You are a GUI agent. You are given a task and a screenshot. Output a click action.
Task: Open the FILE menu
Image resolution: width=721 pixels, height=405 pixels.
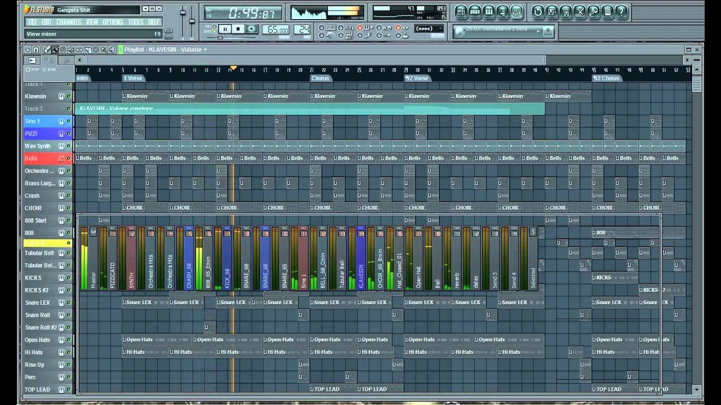coord(33,22)
